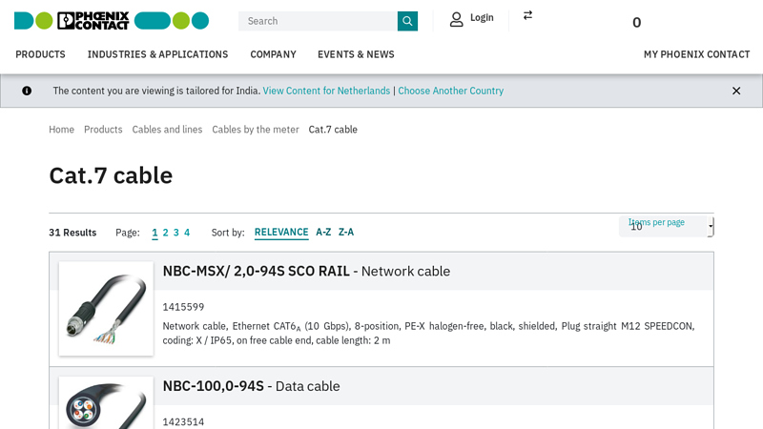The image size is (763, 429).
Task: Click NBC-MSX network cable thumbnail
Action: pyautogui.click(x=106, y=309)
